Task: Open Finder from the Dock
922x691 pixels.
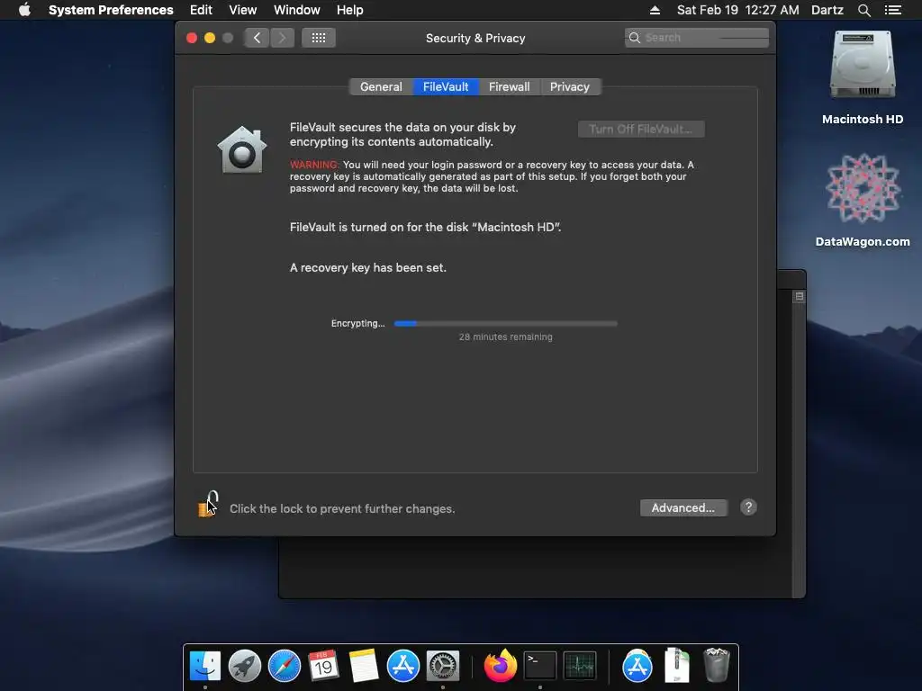Action: pyautogui.click(x=204, y=666)
